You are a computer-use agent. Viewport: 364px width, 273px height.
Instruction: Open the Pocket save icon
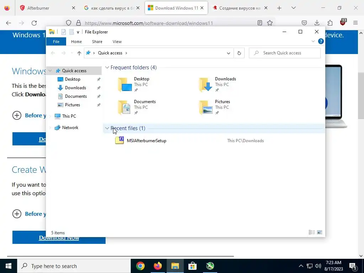click(304, 23)
